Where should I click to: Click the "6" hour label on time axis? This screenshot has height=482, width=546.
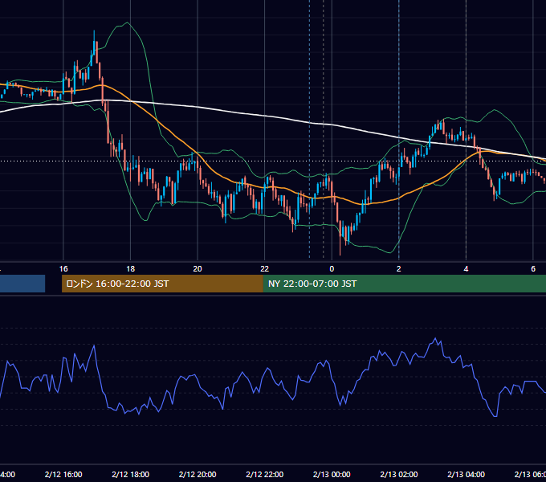[x=533, y=269]
